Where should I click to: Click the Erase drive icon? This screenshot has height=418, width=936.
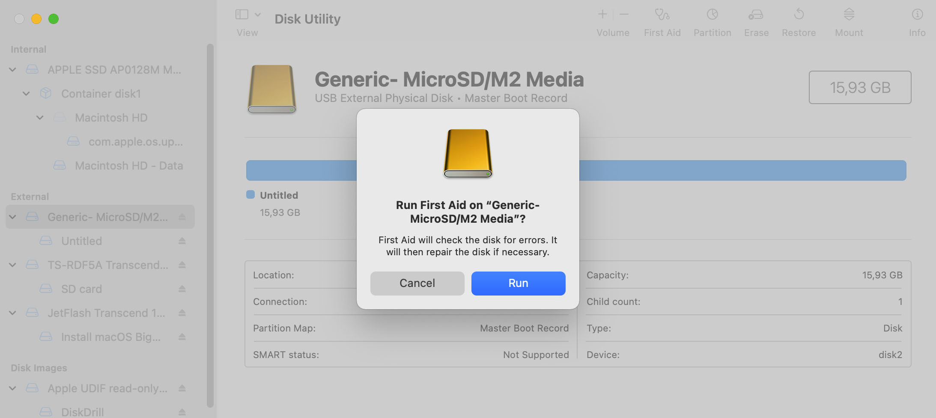756,15
